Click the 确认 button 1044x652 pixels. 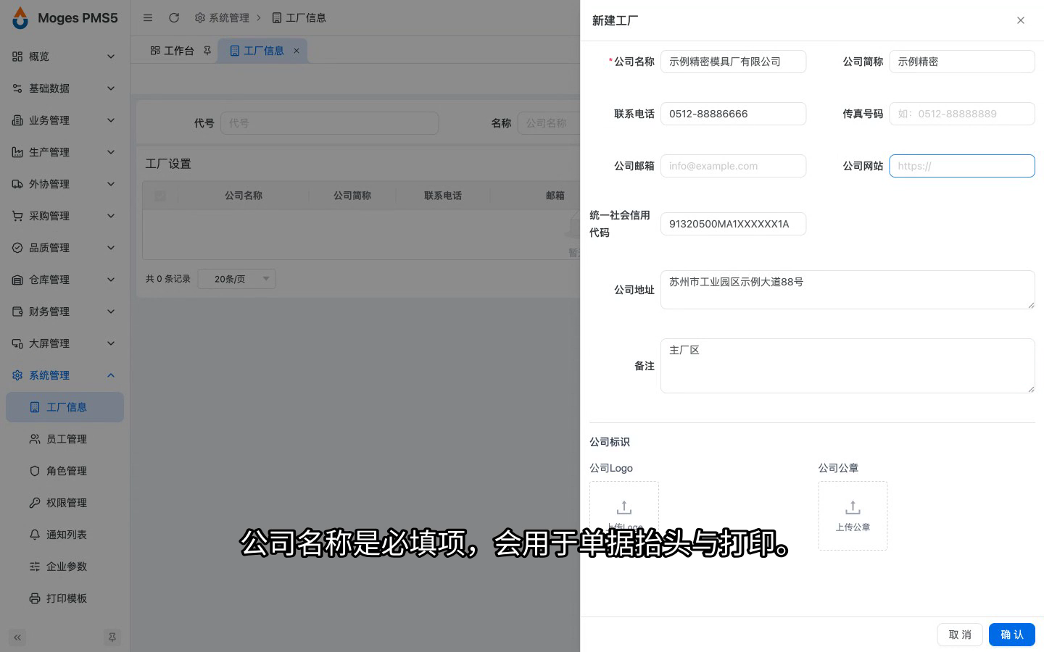pyautogui.click(x=1012, y=635)
